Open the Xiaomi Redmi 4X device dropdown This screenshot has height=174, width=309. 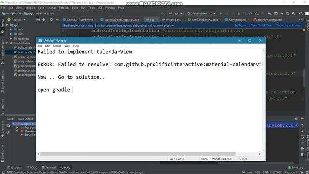(x=201, y=14)
